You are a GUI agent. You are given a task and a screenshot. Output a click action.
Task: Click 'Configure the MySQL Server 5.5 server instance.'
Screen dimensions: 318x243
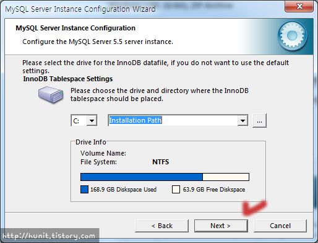pyautogui.click(x=98, y=42)
